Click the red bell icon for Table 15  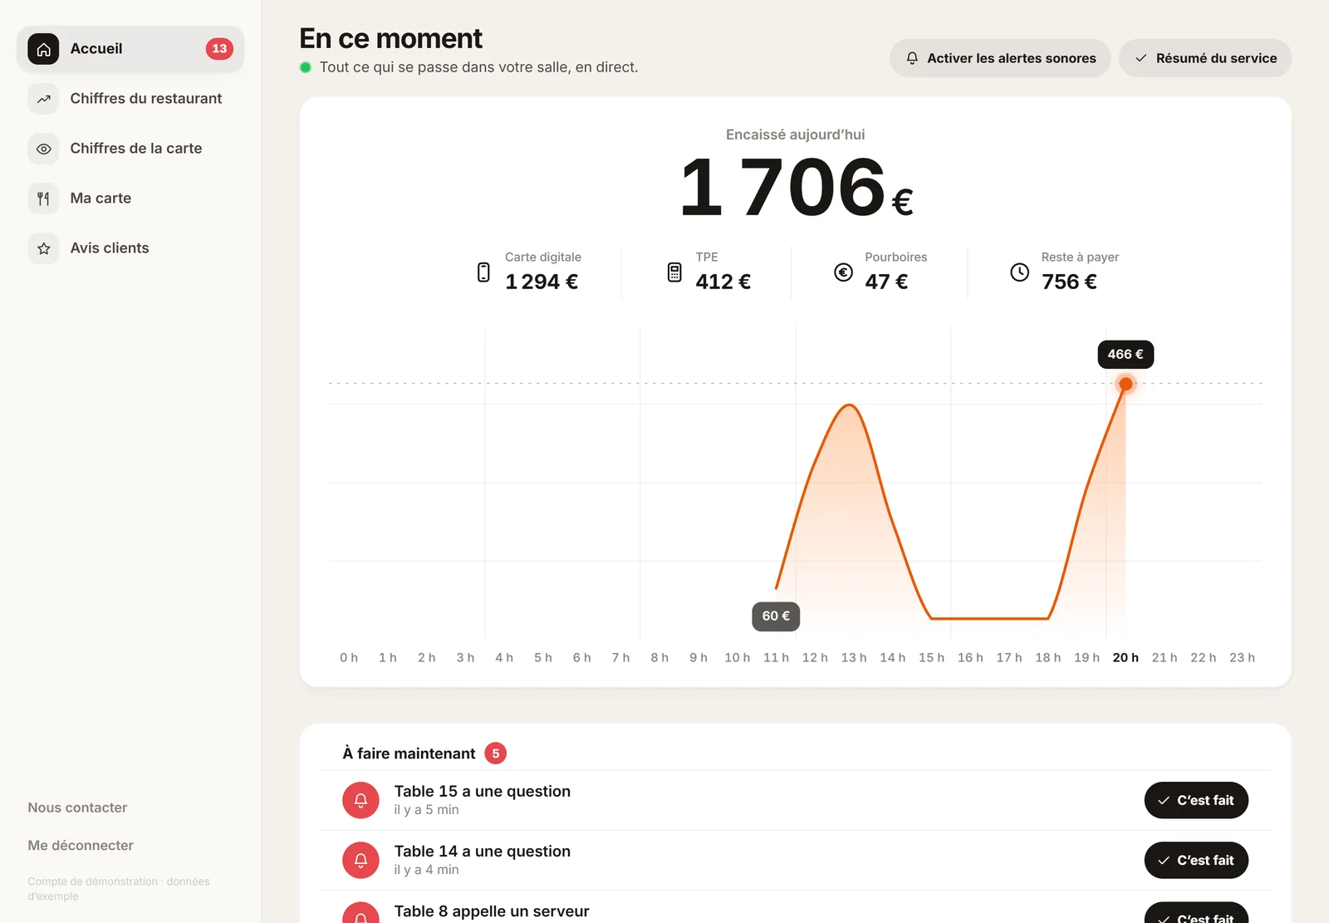[360, 800]
